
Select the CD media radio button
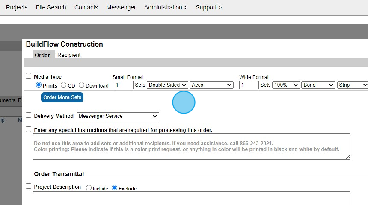(64, 85)
